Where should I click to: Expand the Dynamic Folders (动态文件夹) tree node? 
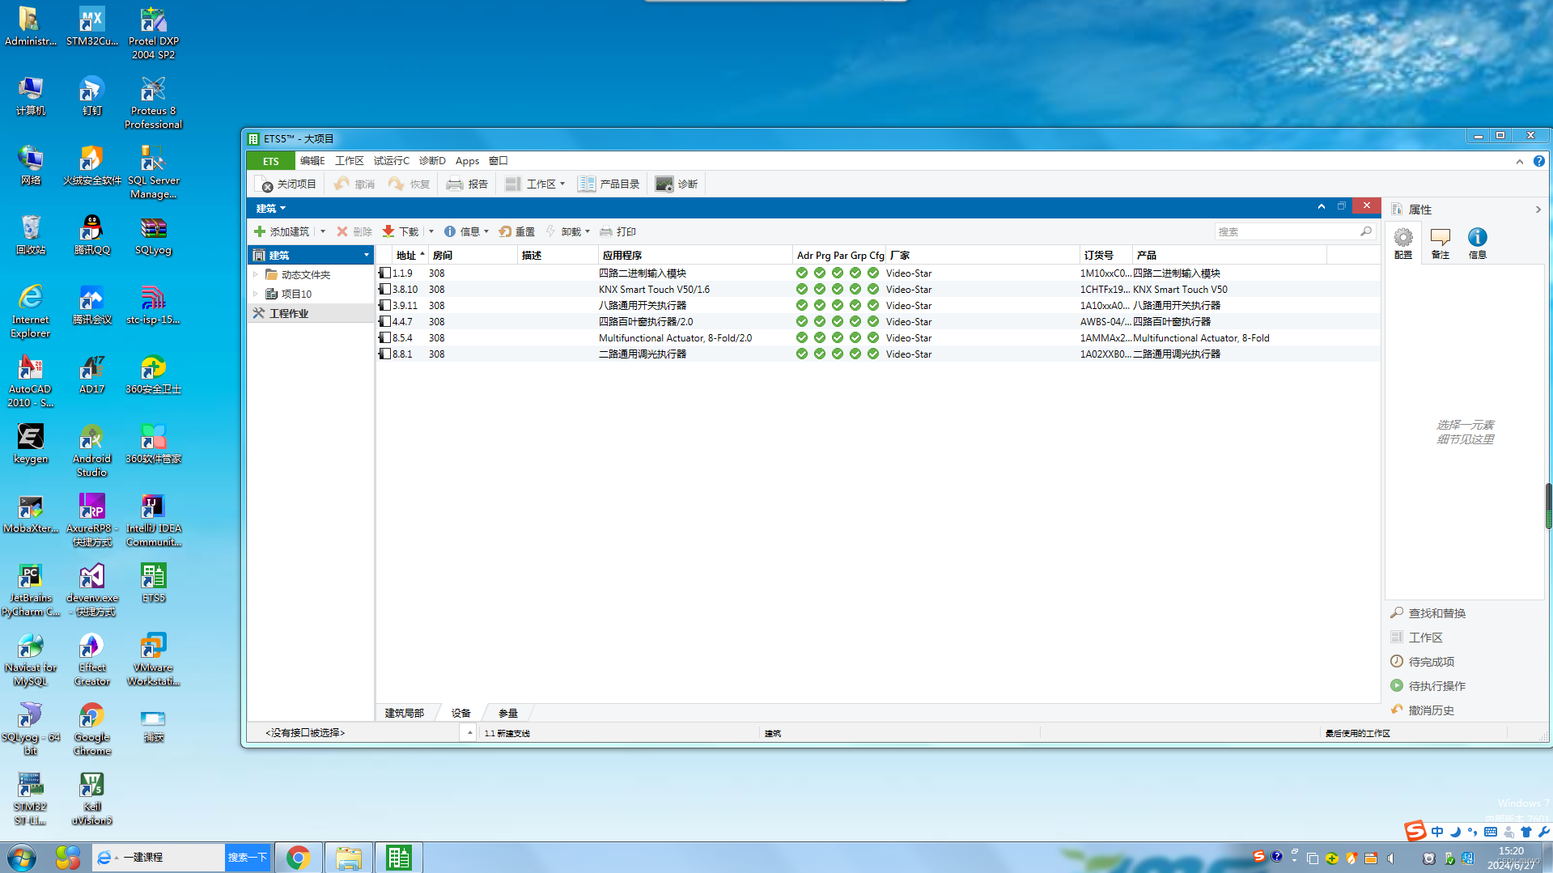(257, 275)
